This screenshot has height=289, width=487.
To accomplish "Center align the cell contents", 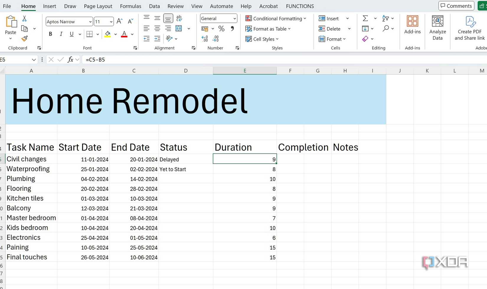I will coord(157,28).
